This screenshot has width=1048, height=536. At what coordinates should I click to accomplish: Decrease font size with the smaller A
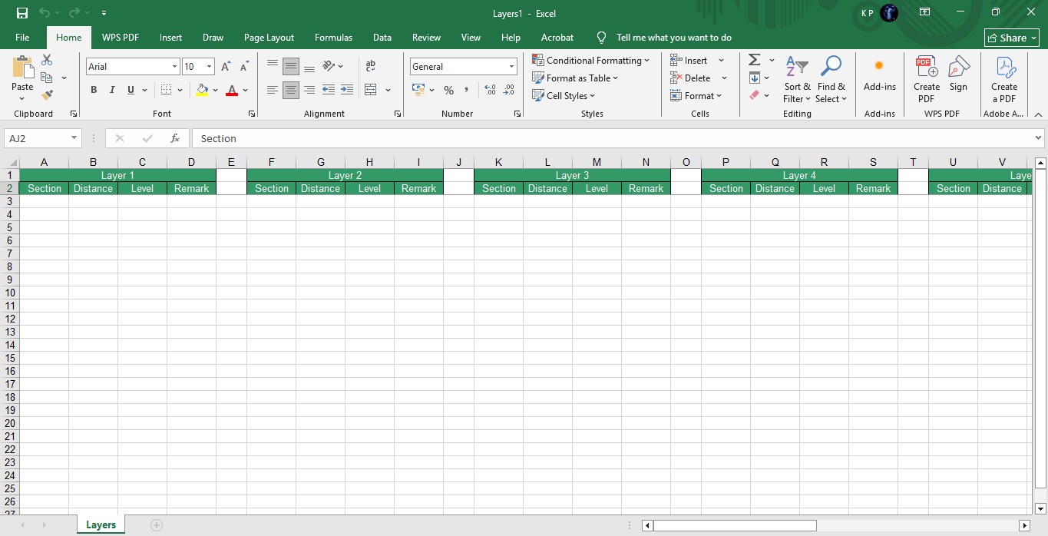pyautogui.click(x=244, y=67)
